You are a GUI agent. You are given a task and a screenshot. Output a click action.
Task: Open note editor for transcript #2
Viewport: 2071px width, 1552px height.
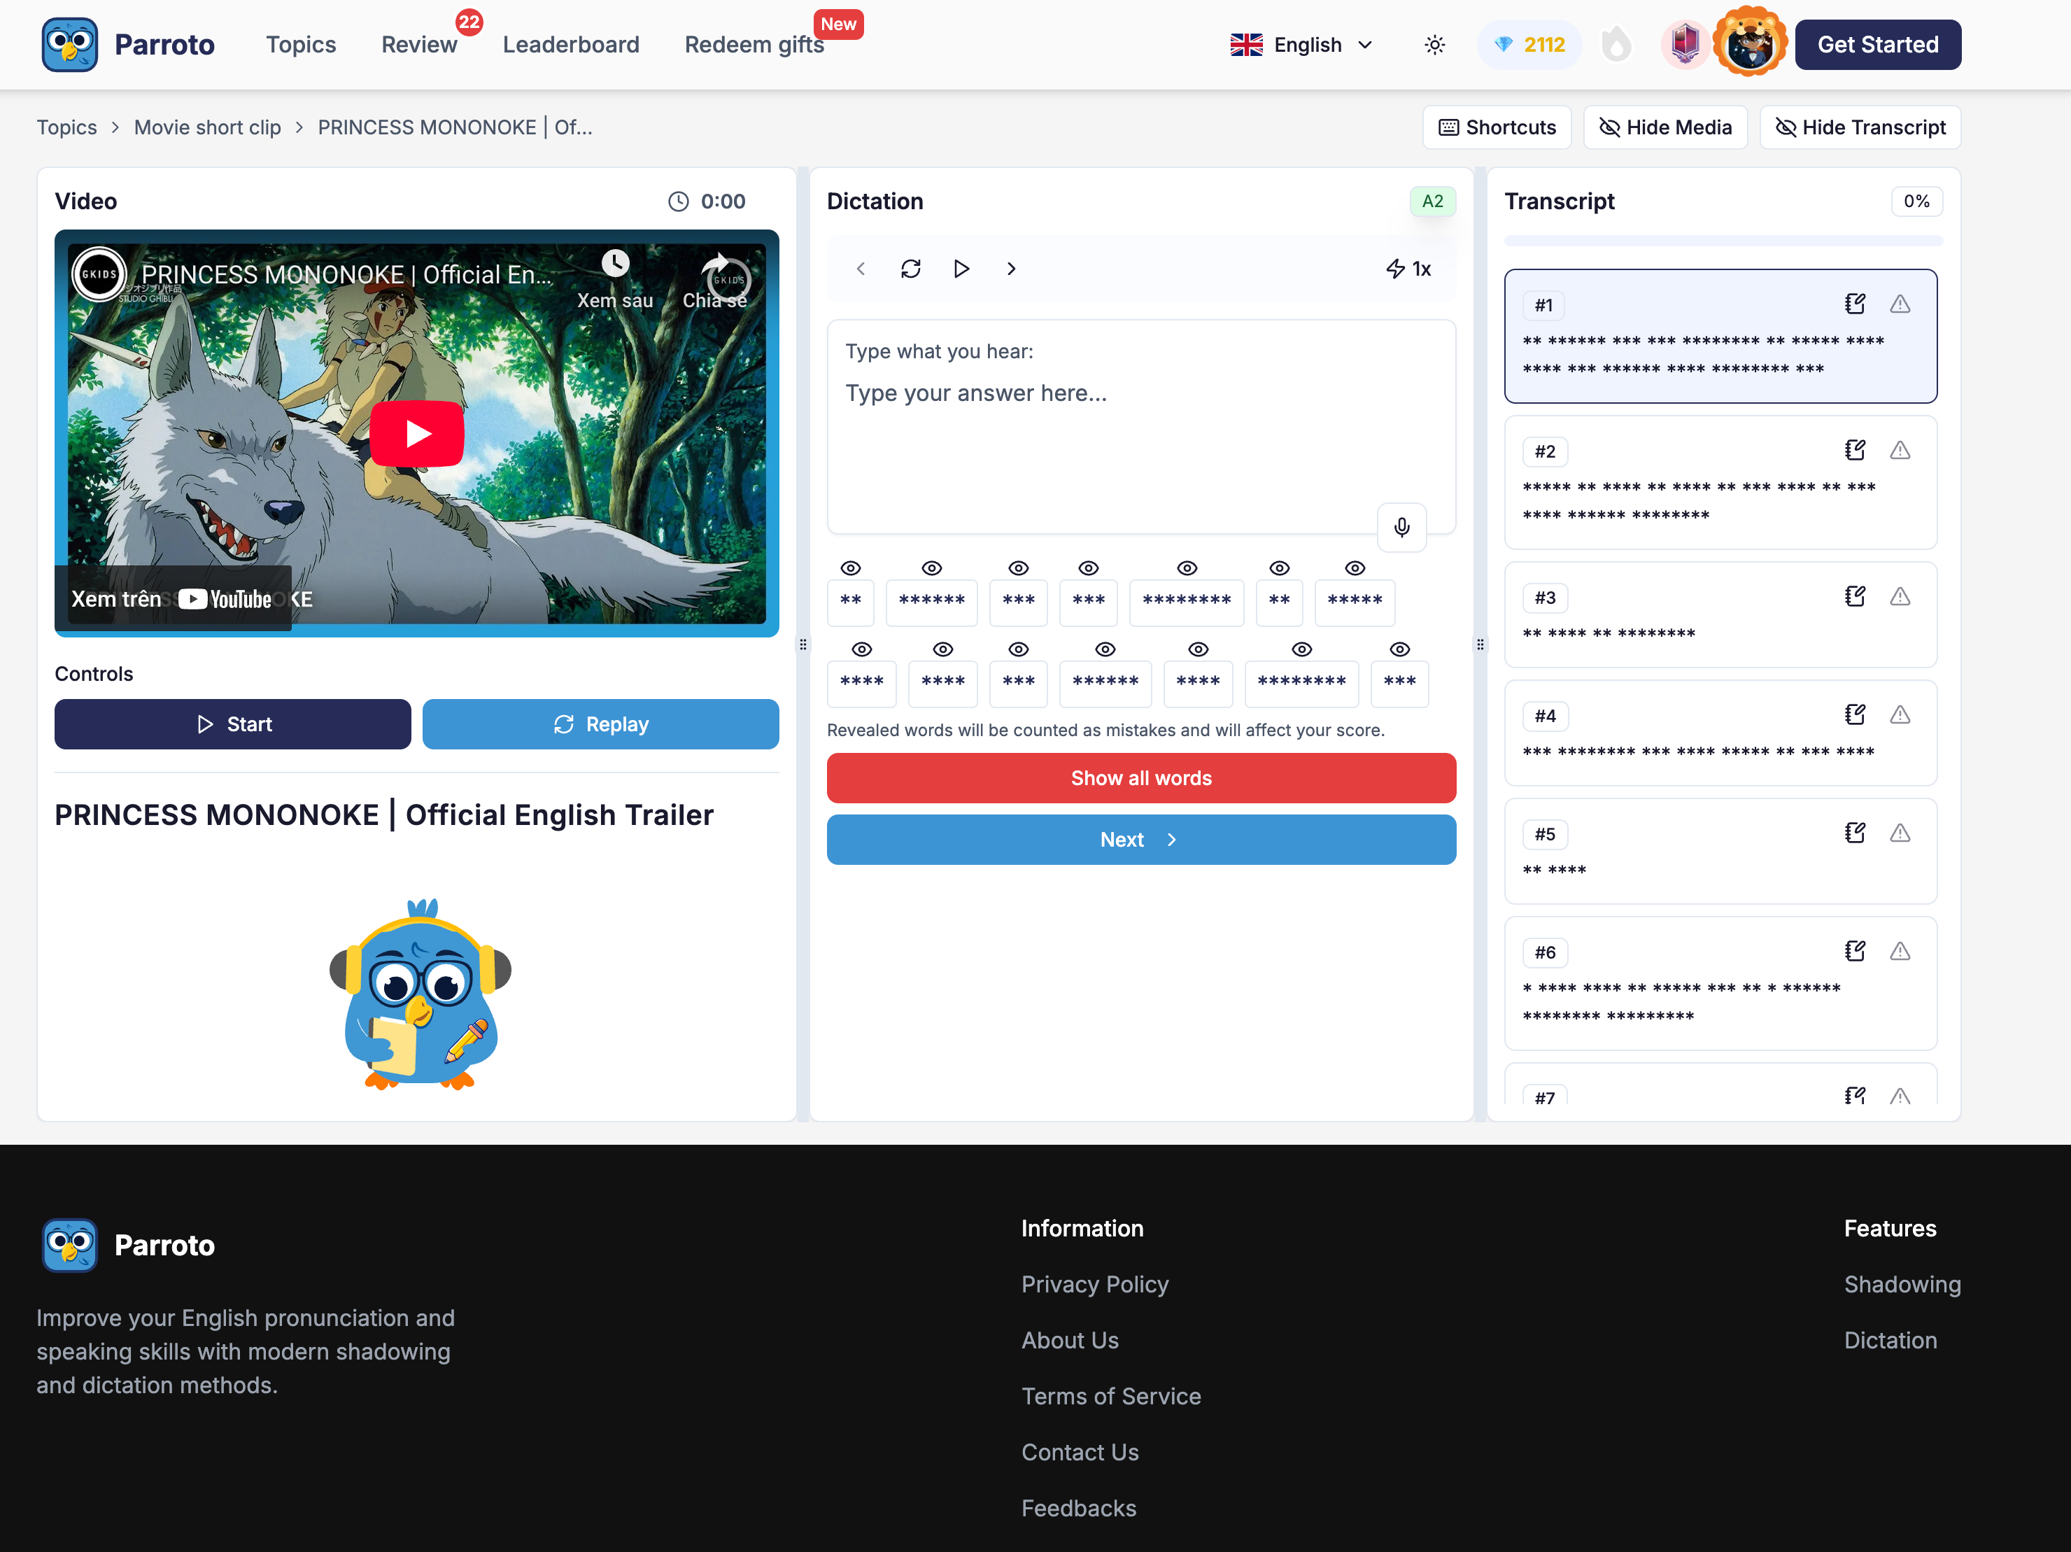[1855, 450]
